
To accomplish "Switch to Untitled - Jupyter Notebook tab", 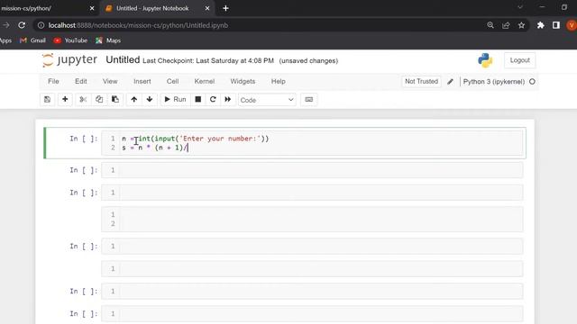I will [152, 8].
